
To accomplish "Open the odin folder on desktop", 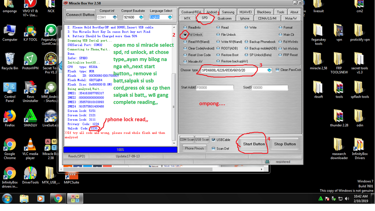I will 360,118.
